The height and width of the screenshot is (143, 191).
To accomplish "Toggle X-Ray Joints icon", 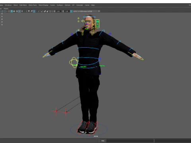I will [x=50, y=11].
